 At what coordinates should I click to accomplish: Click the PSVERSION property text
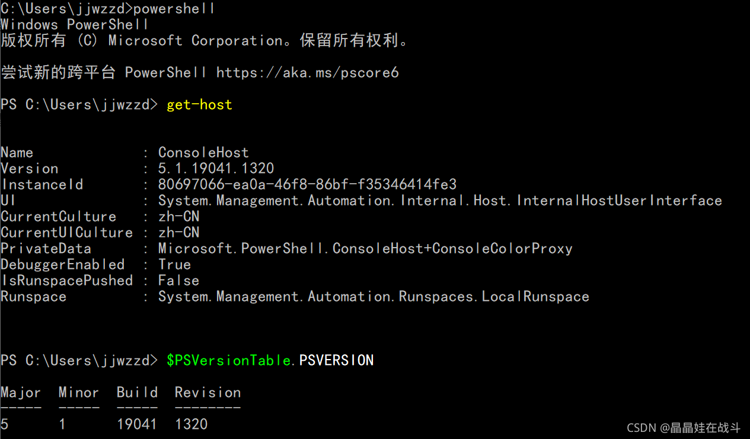pos(336,360)
